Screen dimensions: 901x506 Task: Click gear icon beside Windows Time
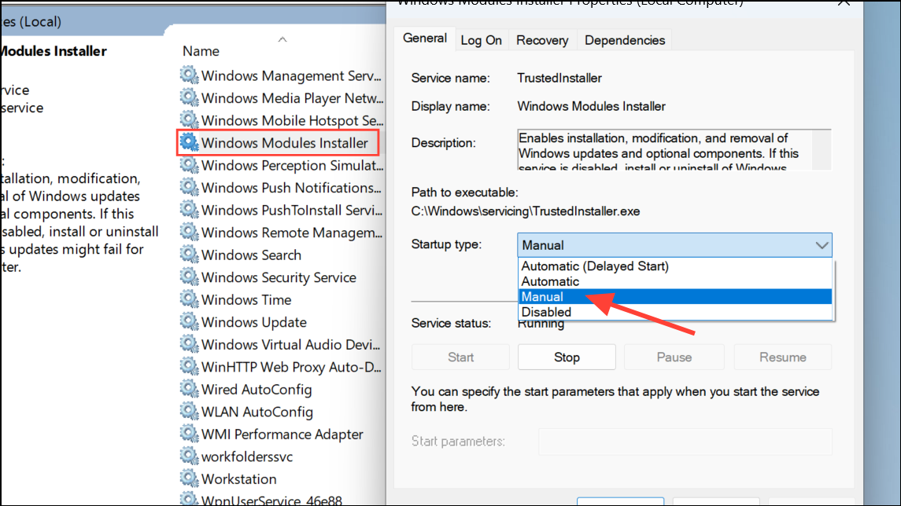tap(189, 299)
